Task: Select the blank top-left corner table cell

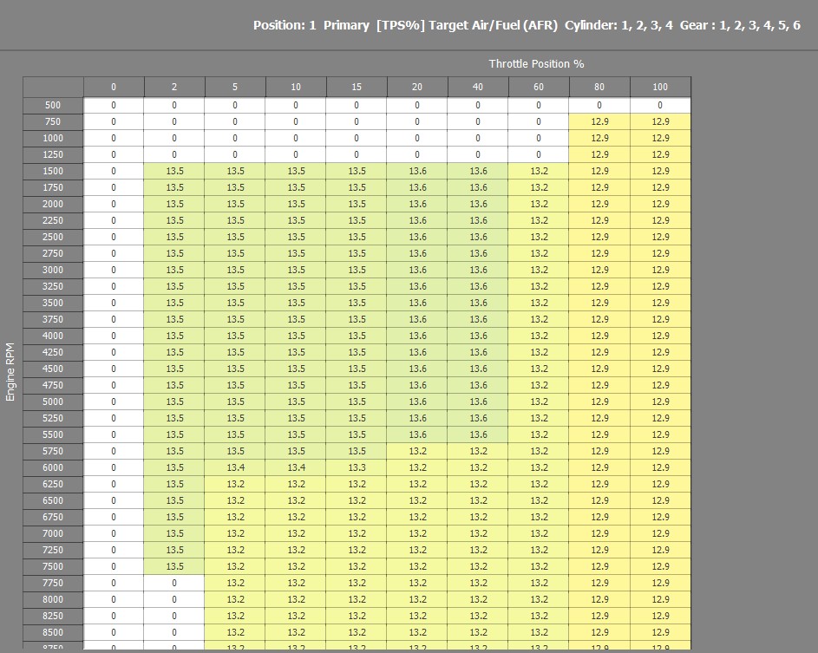Action: coord(53,87)
